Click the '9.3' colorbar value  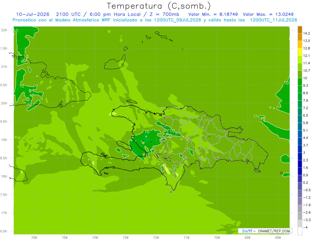coord(305,86)
